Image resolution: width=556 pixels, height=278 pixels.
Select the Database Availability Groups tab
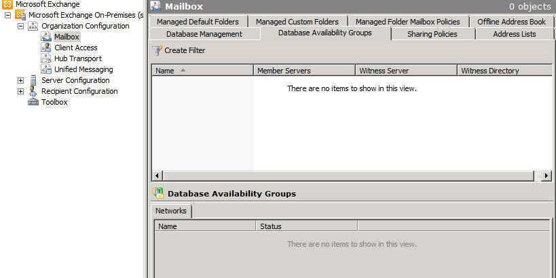pyautogui.click(x=325, y=33)
